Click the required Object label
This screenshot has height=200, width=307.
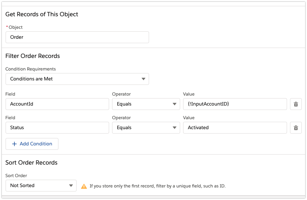click(16, 27)
